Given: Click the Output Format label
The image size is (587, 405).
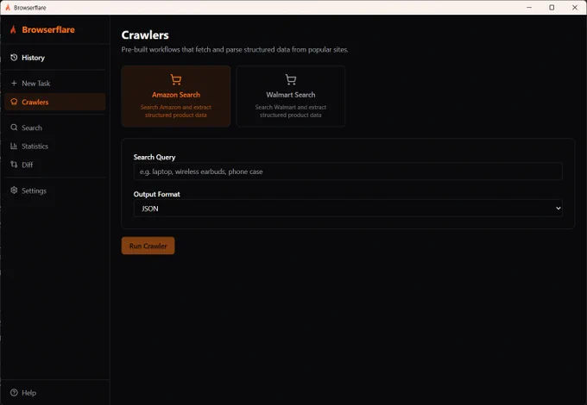Looking at the screenshot, I should (x=156, y=194).
